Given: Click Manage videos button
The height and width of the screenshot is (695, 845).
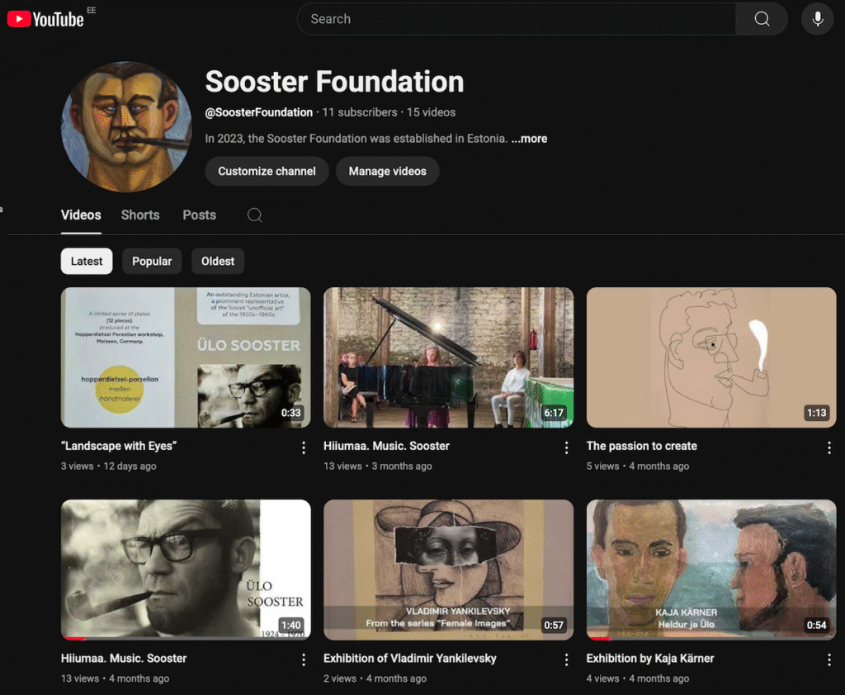Looking at the screenshot, I should click(388, 172).
